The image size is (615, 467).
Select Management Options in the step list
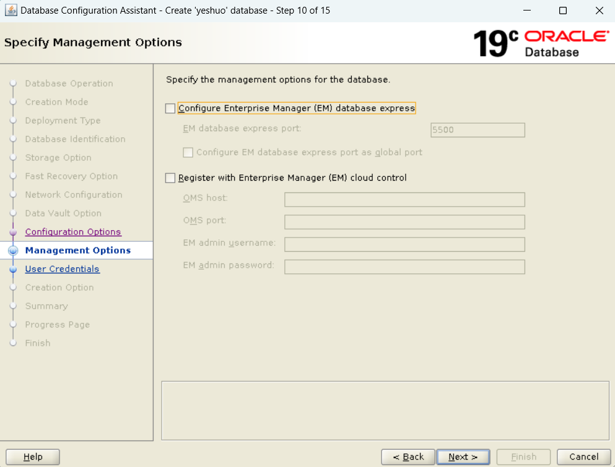tap(77, 251)
